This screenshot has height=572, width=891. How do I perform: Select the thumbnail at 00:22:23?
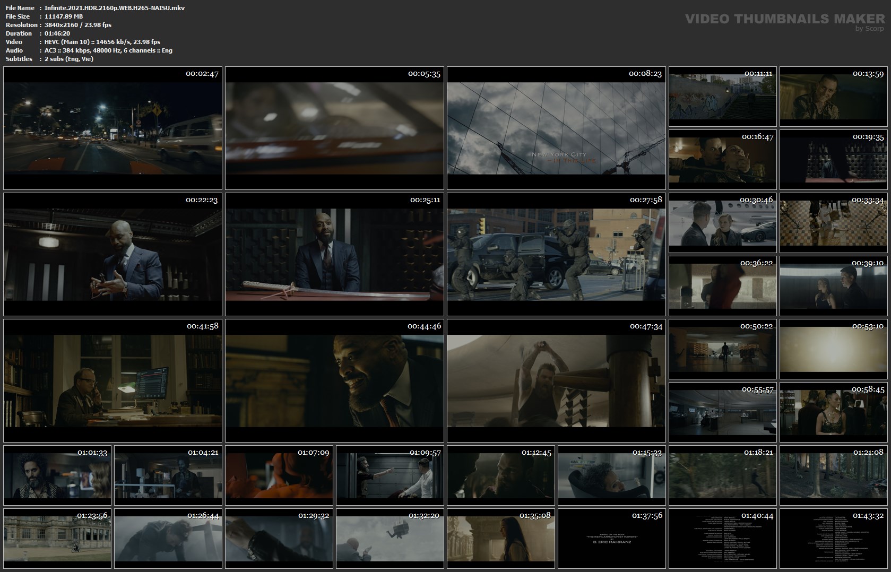(x=113, y=255)
